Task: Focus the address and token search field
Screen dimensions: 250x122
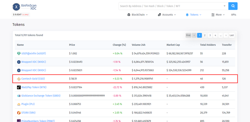Action: tap(170, 6)
